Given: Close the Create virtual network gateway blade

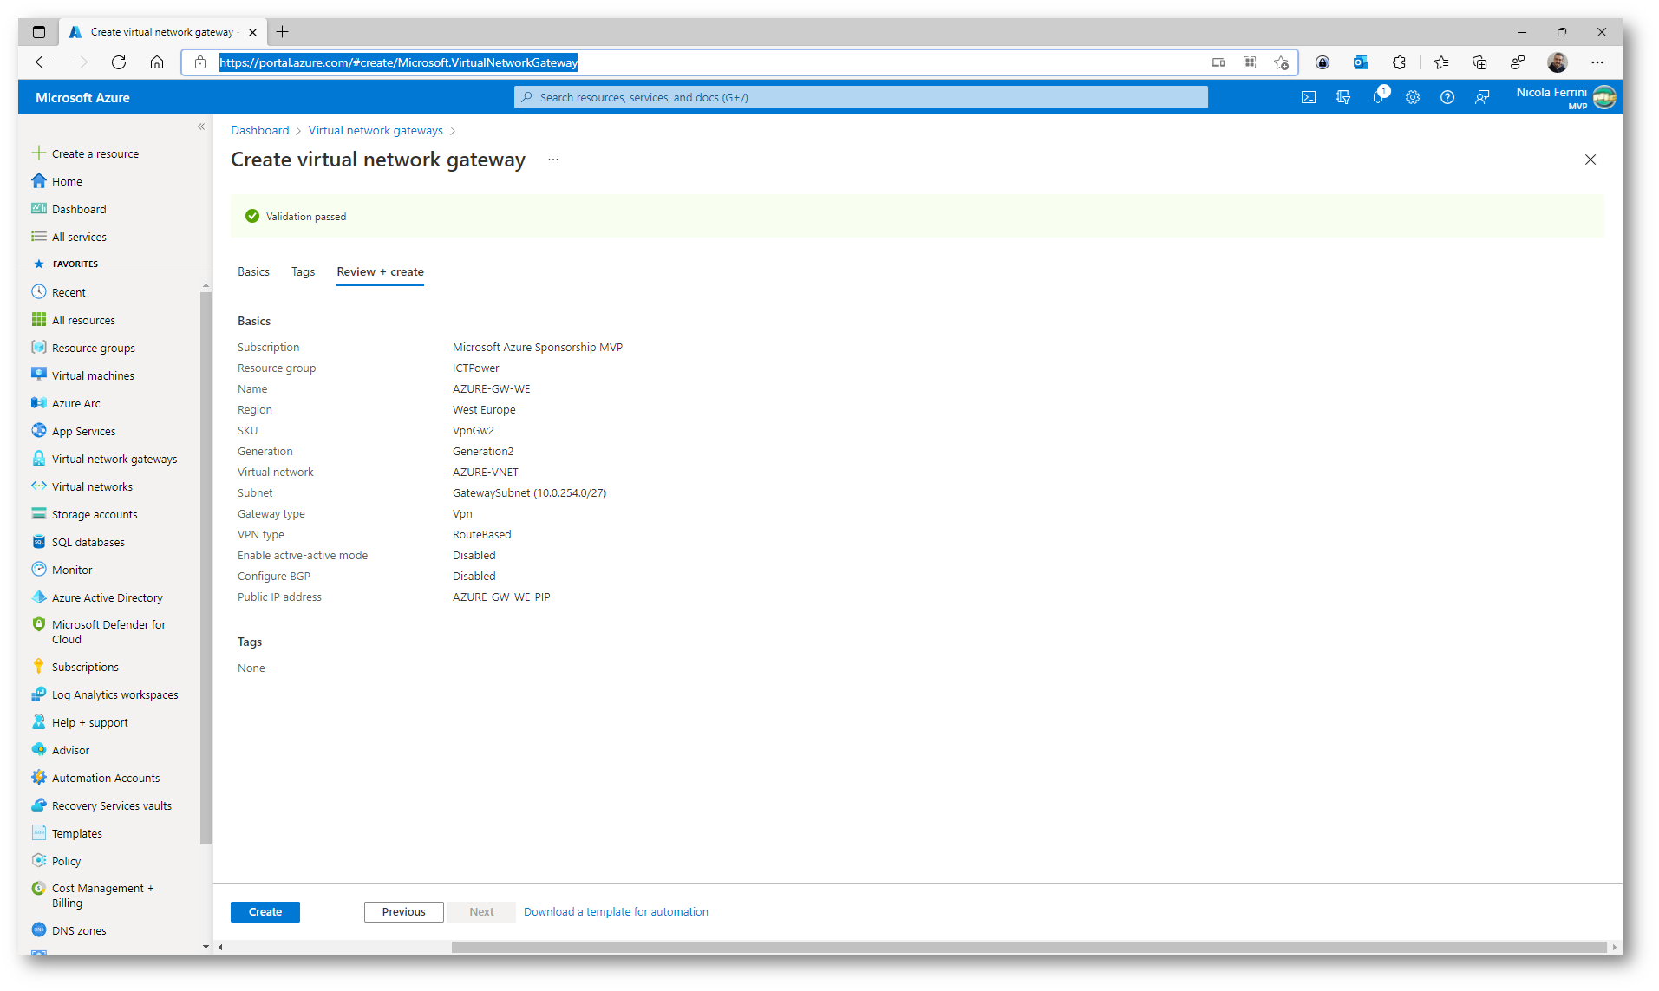Looking at the screenshot, I should [x=1590, y=160].
